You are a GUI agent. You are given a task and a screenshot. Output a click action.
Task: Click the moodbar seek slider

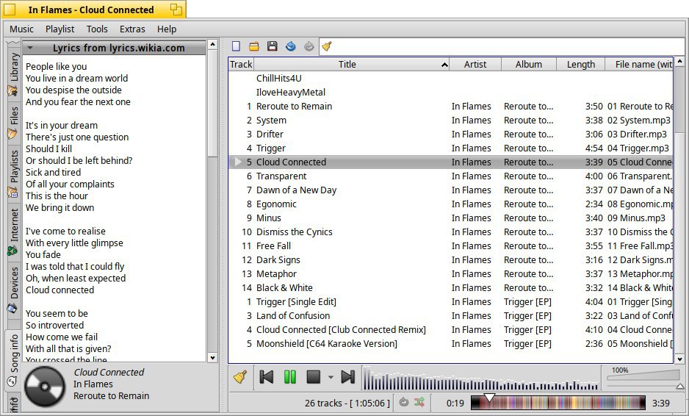[x=558, y=403]
